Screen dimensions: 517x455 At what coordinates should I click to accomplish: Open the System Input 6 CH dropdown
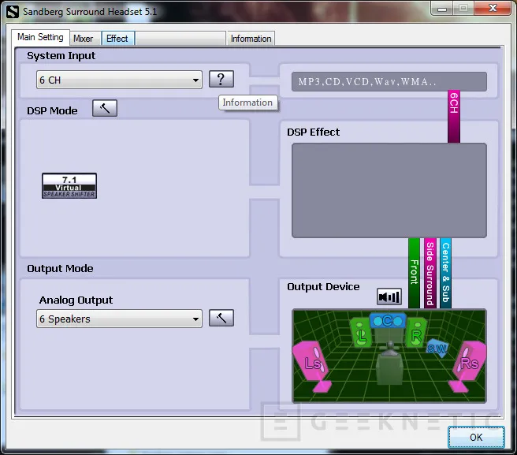pyautogui.click(x=119, y=80)
